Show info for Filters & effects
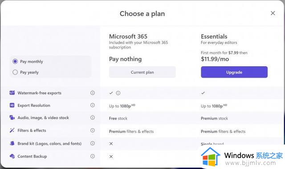 point(93,130)
